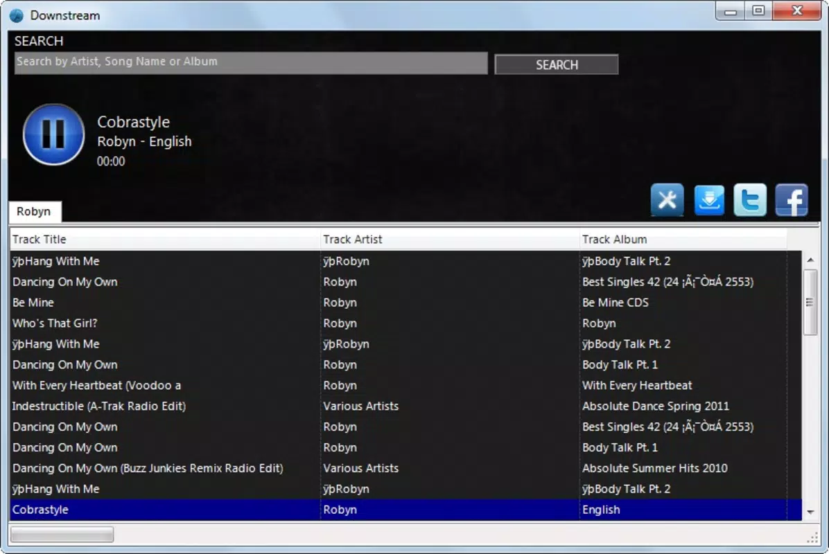Viewport: 829px width, 554px height.
Task: Click the list scrollbar down arrow
Action: (x=810, y=512)
